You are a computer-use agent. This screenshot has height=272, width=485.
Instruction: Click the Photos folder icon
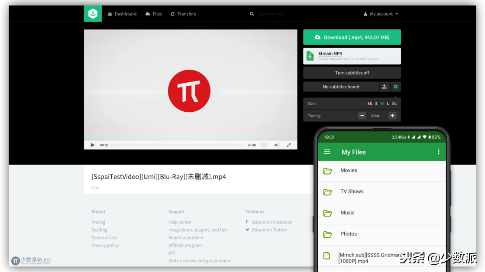pos(327,234)
